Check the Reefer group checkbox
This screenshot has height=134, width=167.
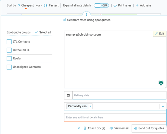coord(9,59)
